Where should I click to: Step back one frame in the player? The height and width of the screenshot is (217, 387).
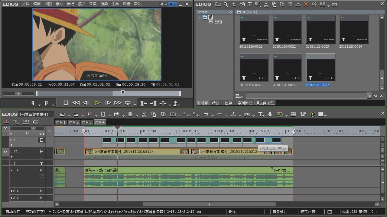pyautogui.click(x=86, y=103)
